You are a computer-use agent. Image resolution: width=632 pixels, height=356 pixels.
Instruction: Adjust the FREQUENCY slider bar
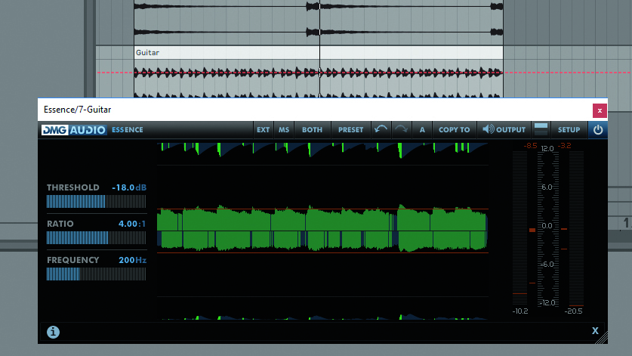(x=97, y=274)
